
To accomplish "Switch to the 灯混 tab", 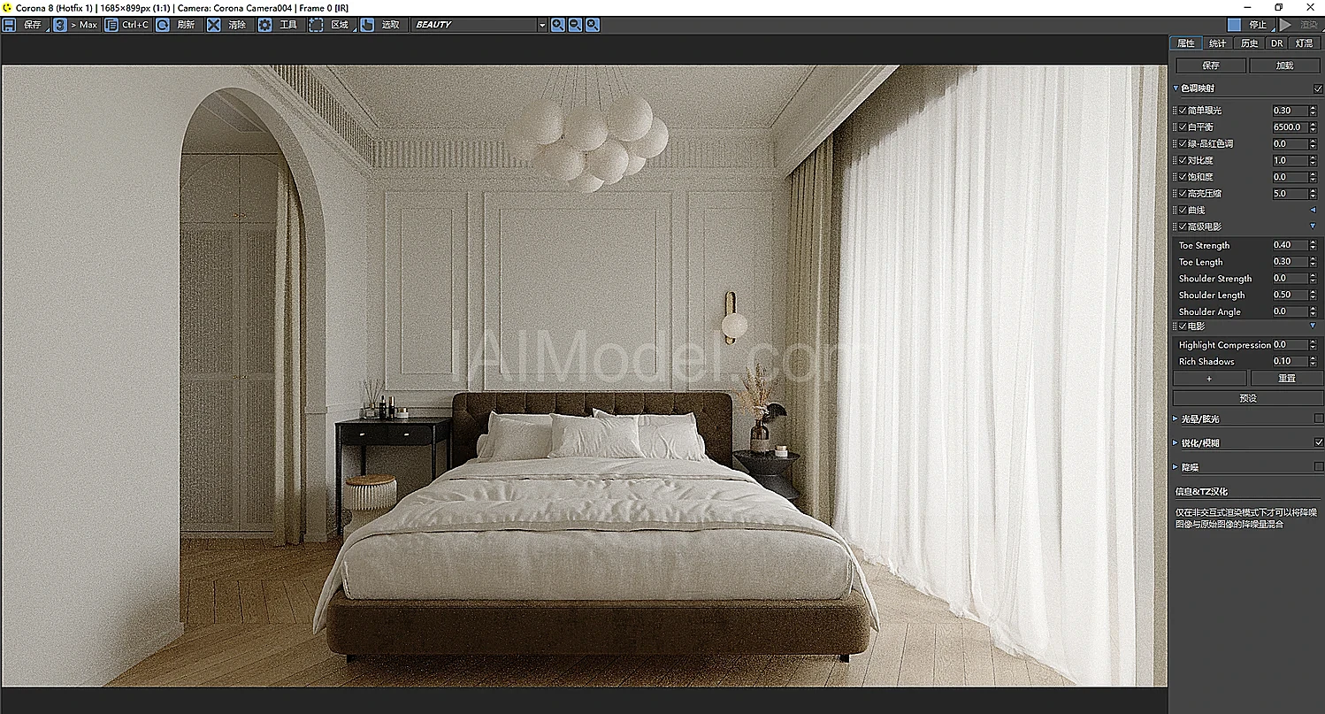I will point(1304,42).
